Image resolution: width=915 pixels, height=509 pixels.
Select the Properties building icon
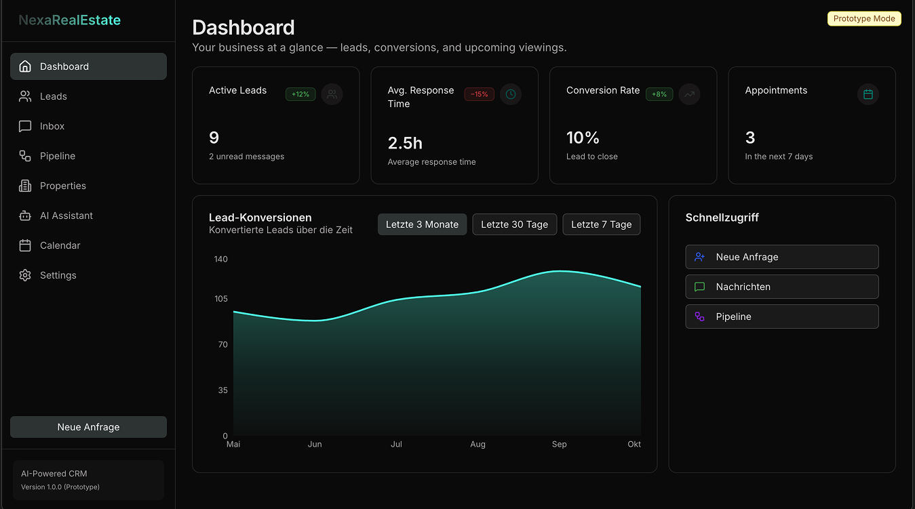pos(26,185)
